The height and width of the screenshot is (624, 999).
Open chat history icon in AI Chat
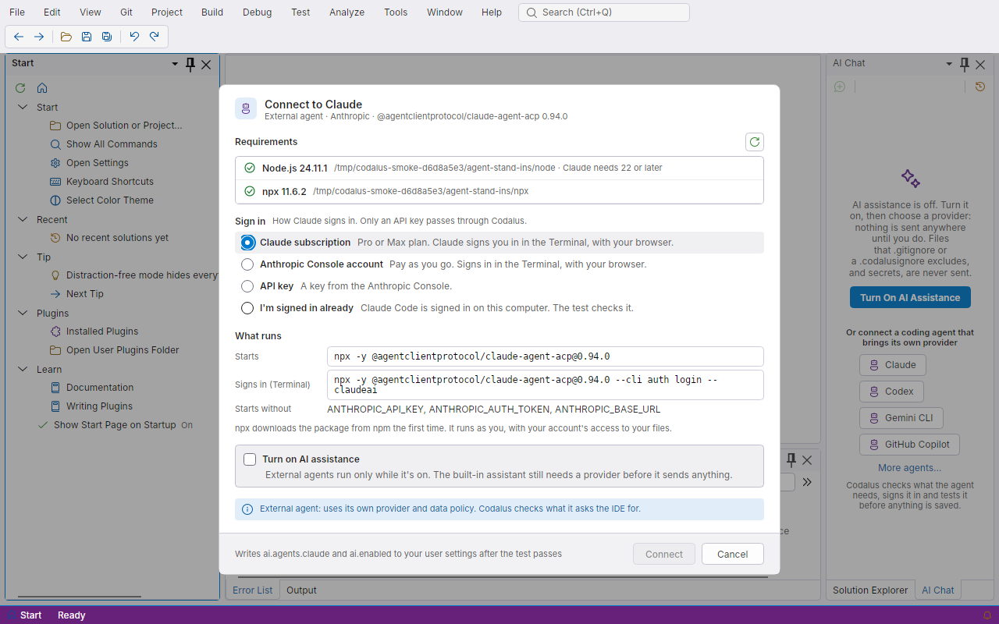(980, 87)
